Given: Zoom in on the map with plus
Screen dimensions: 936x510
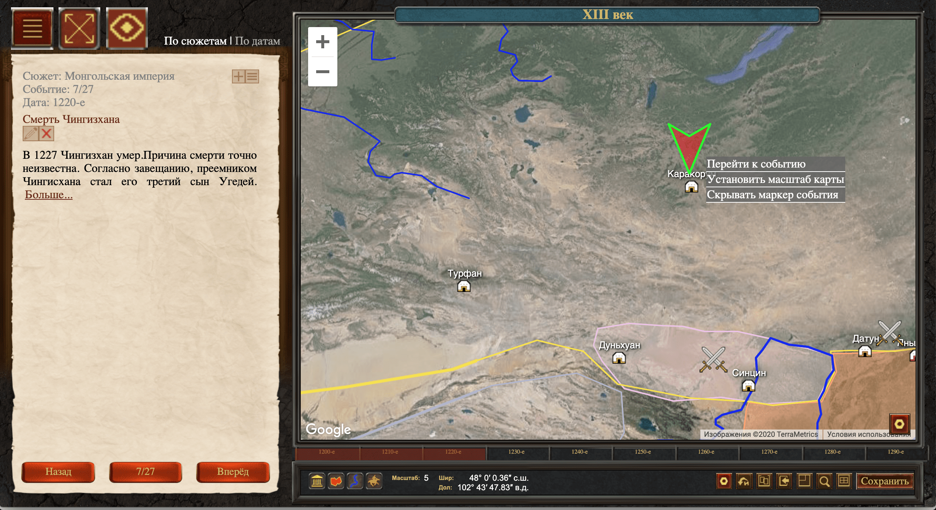Looking at the screenshot, I should coord(322,42).
